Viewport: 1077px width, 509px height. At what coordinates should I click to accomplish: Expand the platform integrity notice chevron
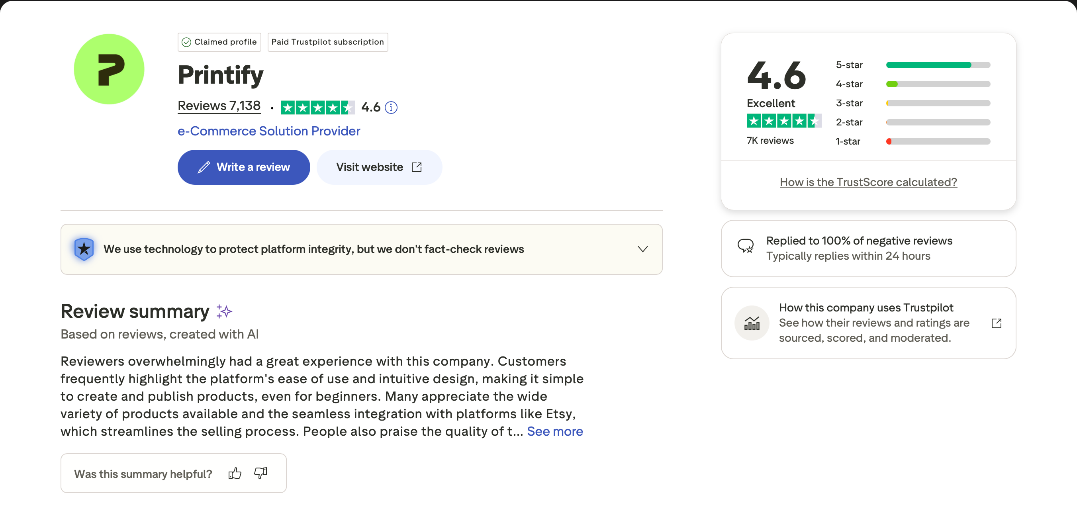(x=642, y=249)
